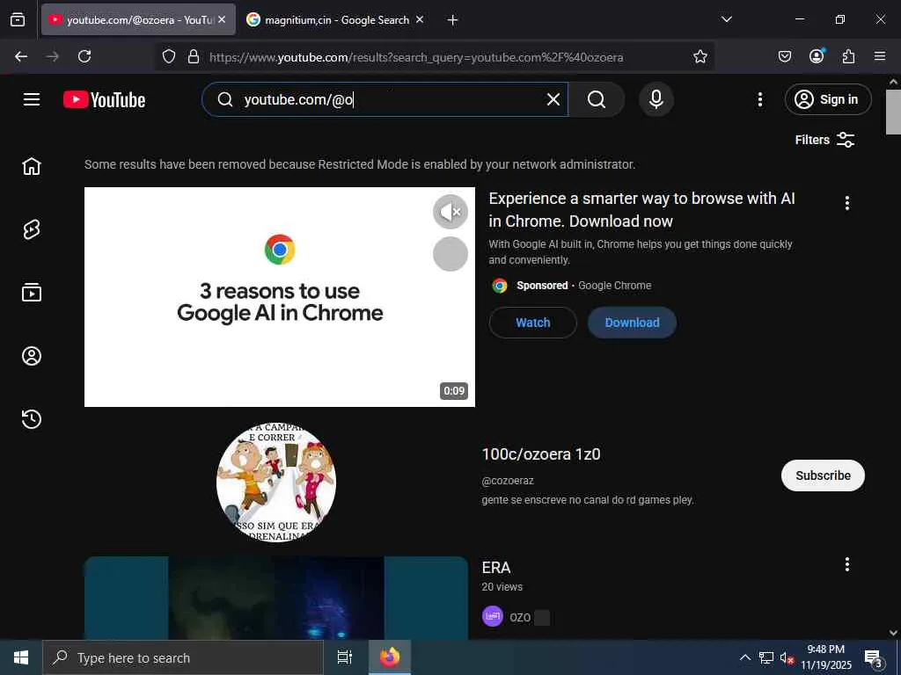Open History in the left sidebar
This screenshot has height=675, width=901.
(32, 419)
